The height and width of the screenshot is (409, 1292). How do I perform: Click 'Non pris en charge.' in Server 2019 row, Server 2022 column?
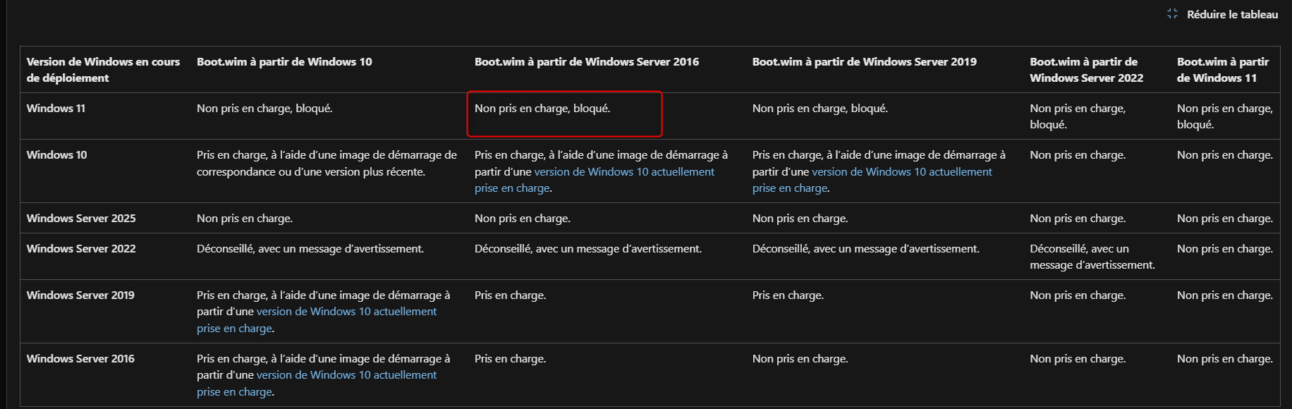pyautogui.click(x=1078, y=295)
